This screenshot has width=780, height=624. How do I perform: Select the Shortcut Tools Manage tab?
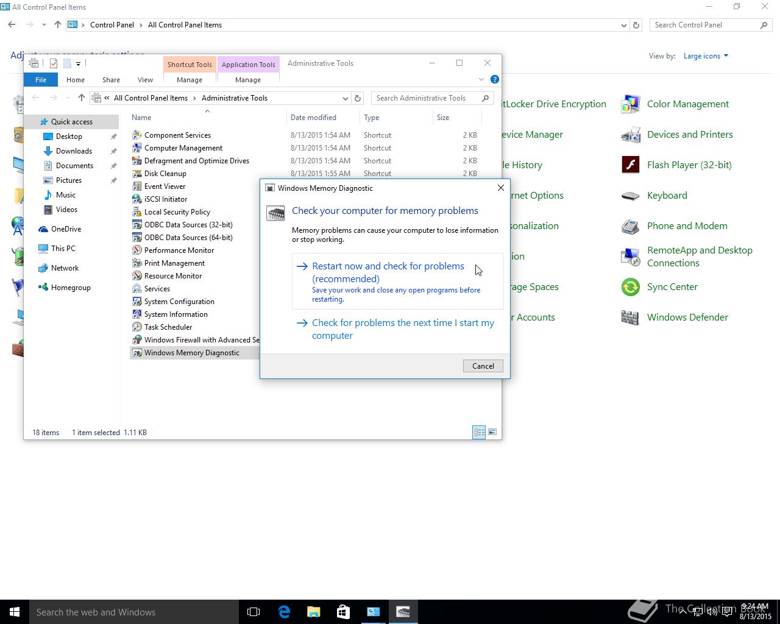pyautogui.click(x=190, y=80)
